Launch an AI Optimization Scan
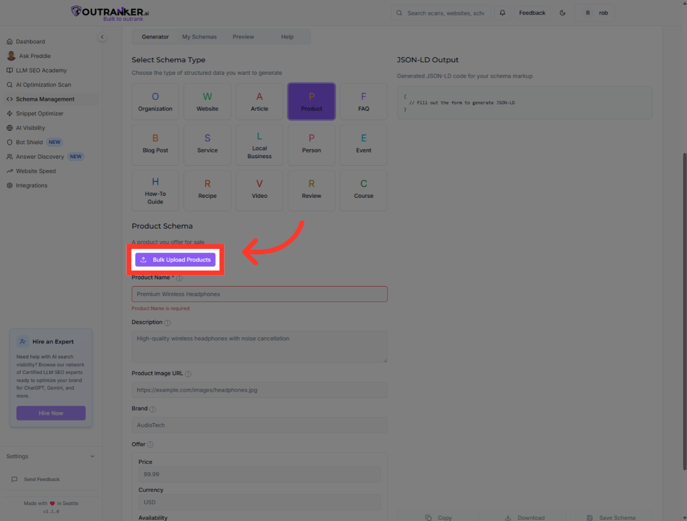The width and height of the screenshot is (687, 521). 43,84
